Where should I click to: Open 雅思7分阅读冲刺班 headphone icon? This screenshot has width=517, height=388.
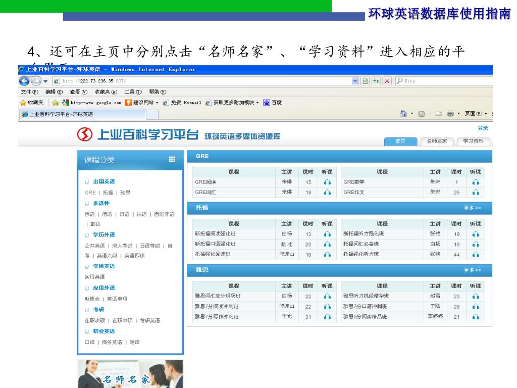pos(327,307)
